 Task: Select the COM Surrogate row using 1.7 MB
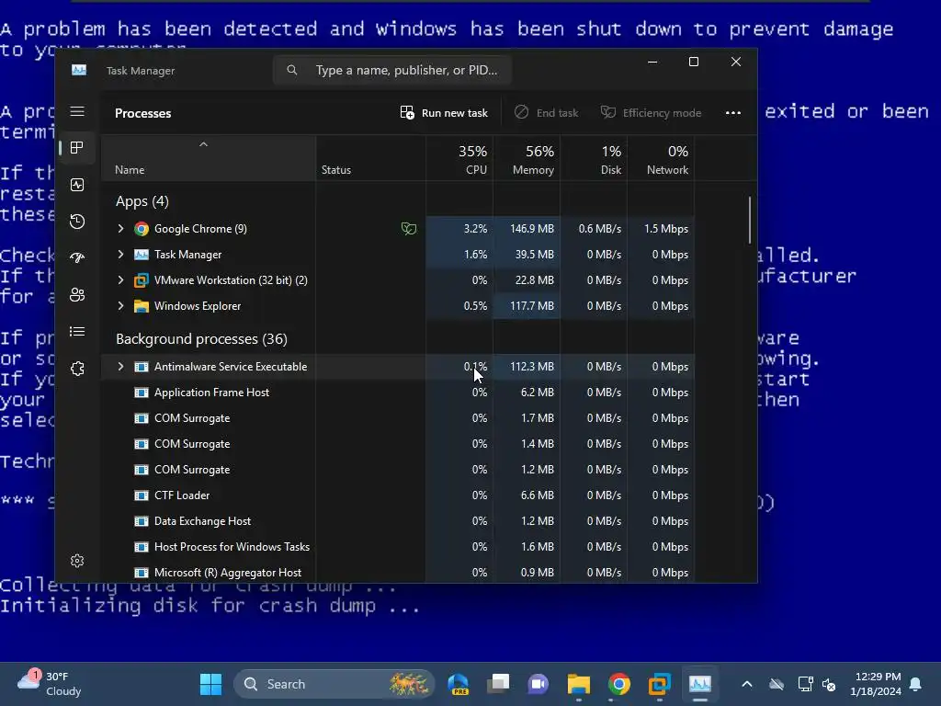pyautogui.click(x=397, y=418)
